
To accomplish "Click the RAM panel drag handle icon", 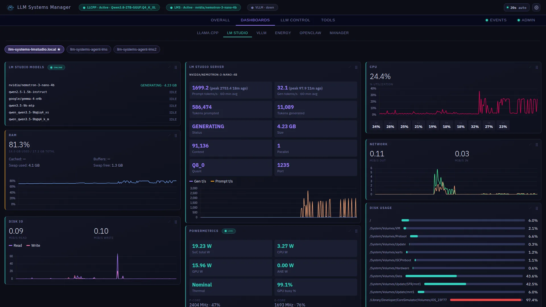I will click(176, 136).
